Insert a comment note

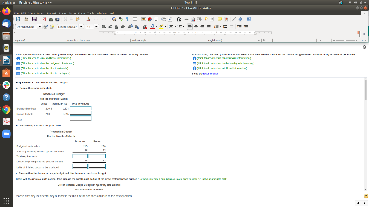coord(219,19)
